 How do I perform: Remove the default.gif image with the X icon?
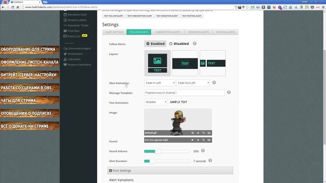tap(198, 133)
